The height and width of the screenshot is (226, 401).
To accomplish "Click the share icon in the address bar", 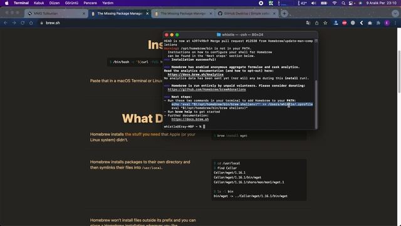I will pyautogui.click(x=316, y=23).
